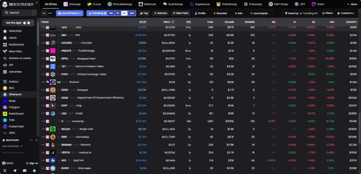This screenshot has width=361, height=174.
Task: Open Gainers & Losers in the sidebar
Action: [20, 58]
